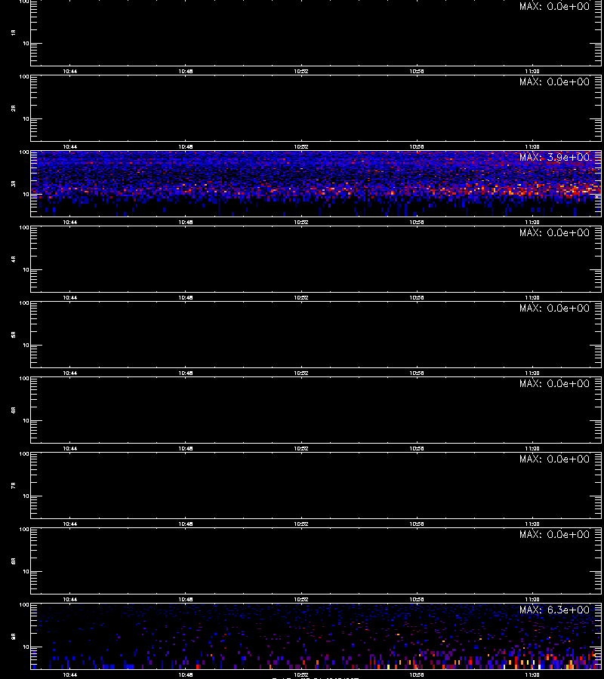
Task: Click the 11:00 time tick under panel 1R
Action: click(x=532, y=72)
